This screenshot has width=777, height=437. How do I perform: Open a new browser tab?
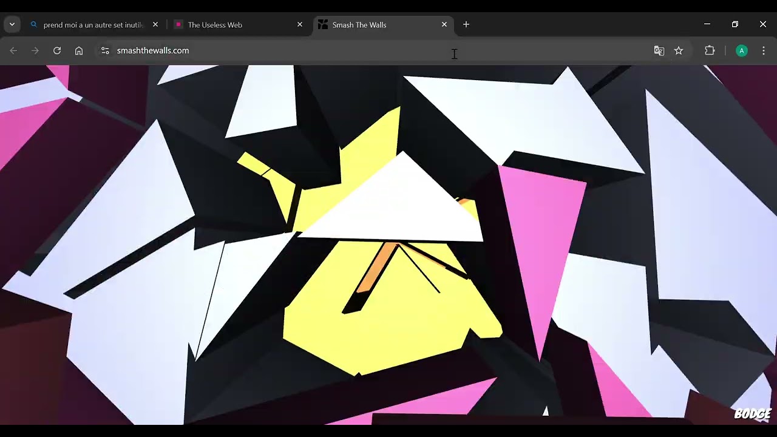(x=466, y=25)
